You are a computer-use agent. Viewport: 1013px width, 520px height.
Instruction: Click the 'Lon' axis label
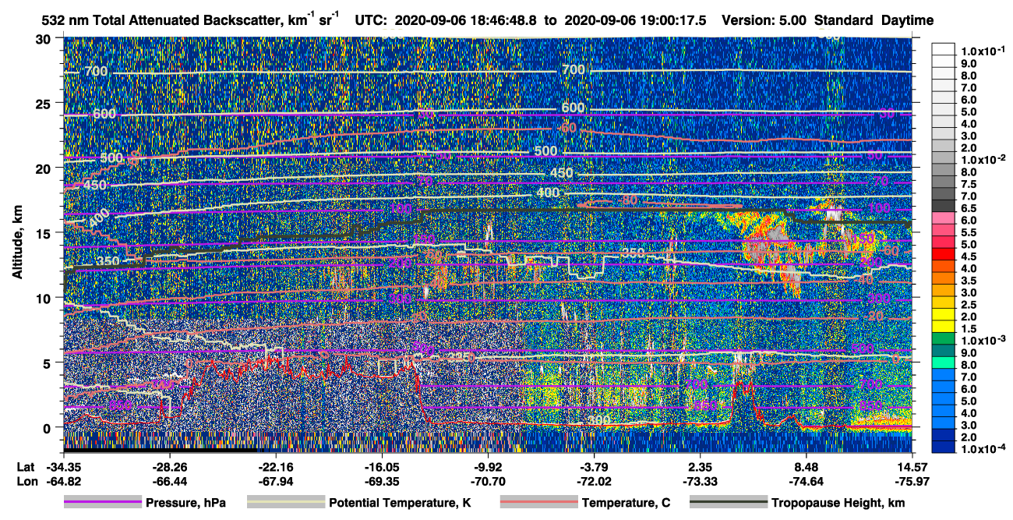click(26, 481)
